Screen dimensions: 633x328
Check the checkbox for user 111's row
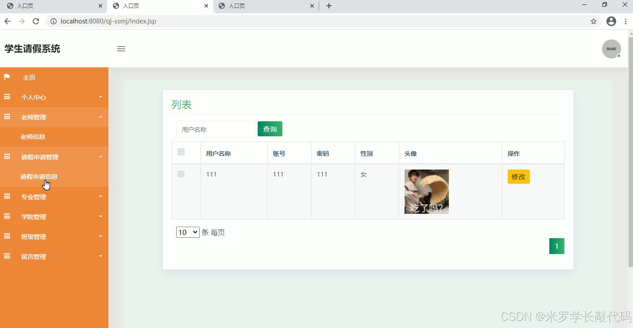[x=181, y=174]
